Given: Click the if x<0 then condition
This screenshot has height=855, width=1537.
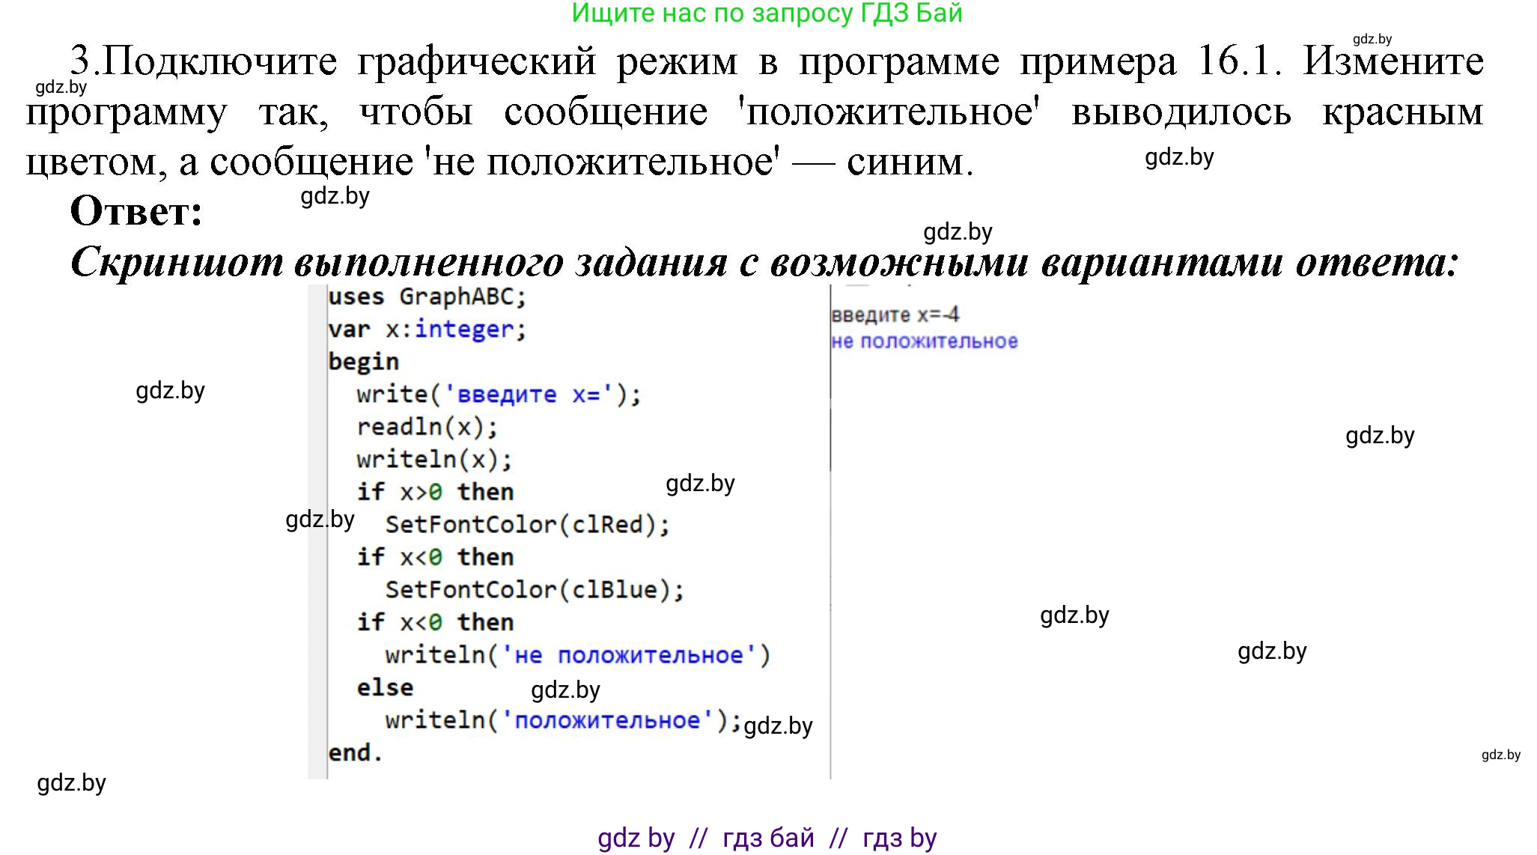Looking at the screenshot, I should tap(434, 556).
